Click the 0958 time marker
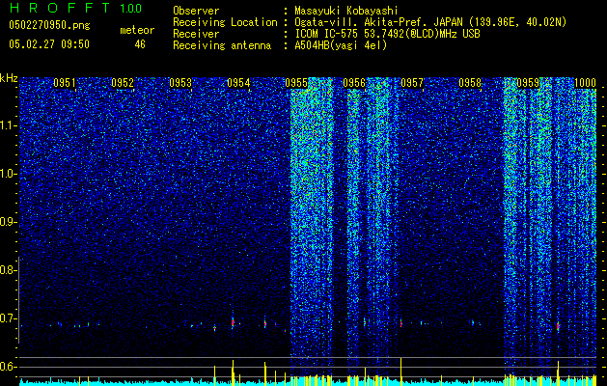The height and width of the screenshot is (386, 607). (x=470, y=83)
